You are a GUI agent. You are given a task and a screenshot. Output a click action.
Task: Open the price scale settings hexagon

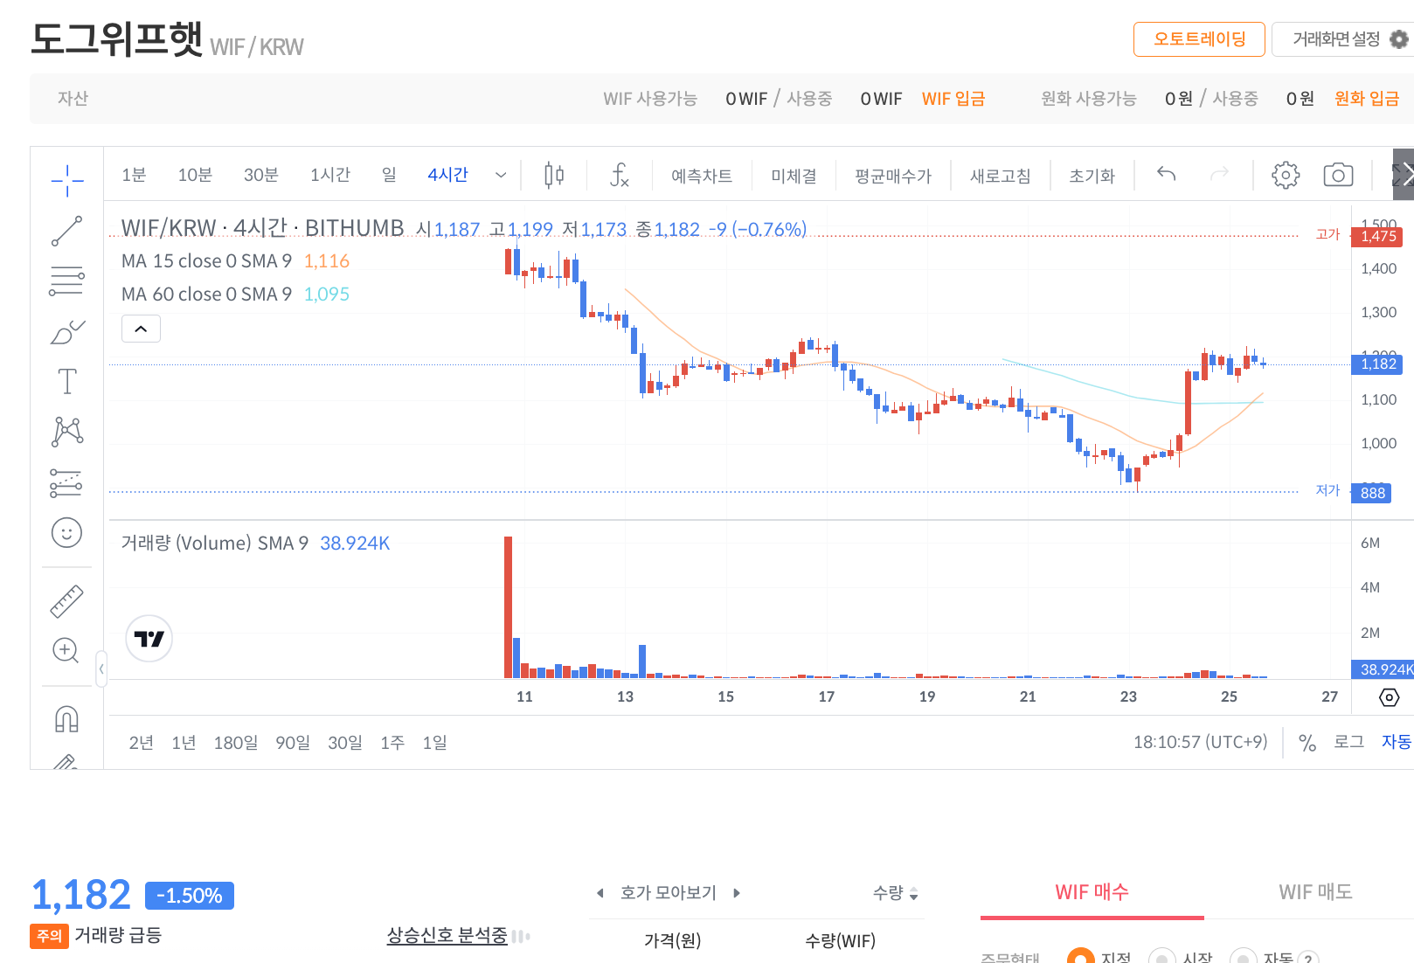coord(1389,697)
